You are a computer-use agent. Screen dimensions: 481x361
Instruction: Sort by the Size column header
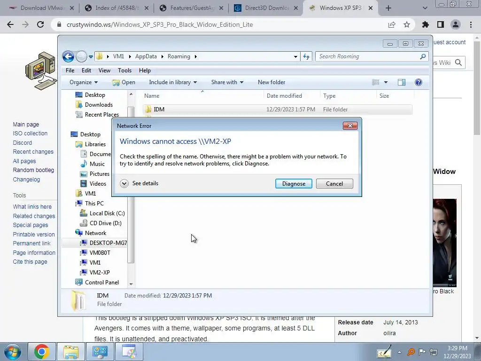pos(395,96)
